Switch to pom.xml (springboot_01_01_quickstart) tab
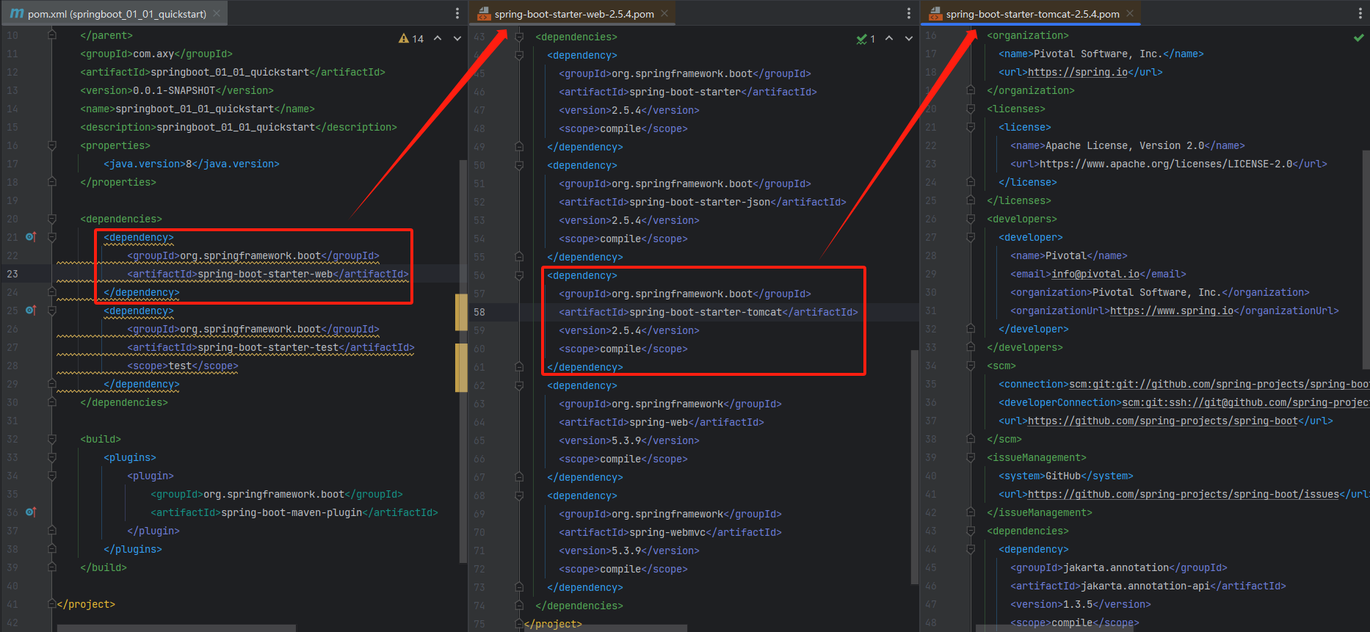The height and width of the screenshot is (632, 1370). tap(117, 14)
